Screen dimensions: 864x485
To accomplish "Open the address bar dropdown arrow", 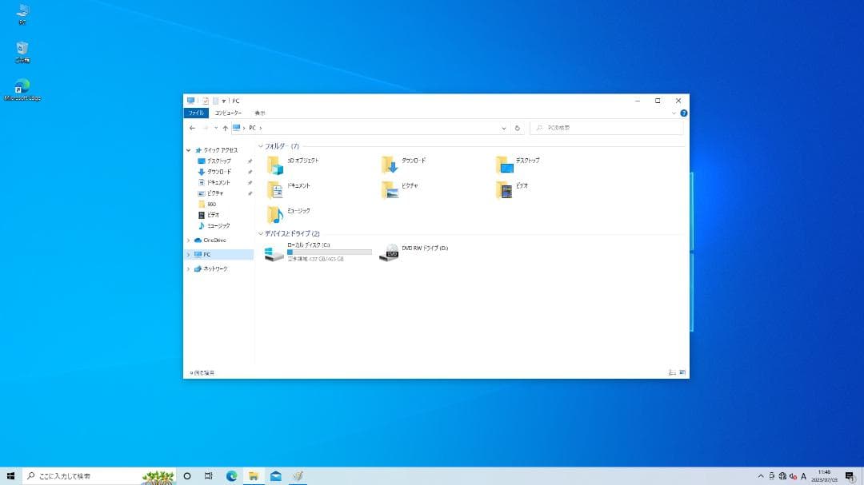I will tap(503, 128).
